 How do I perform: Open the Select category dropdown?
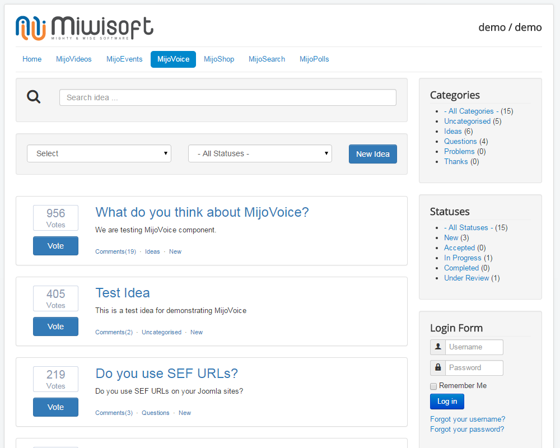click(x=99, y=153)
